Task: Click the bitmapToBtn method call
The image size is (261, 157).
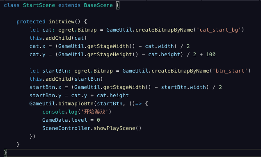Action: click(76, 104)
